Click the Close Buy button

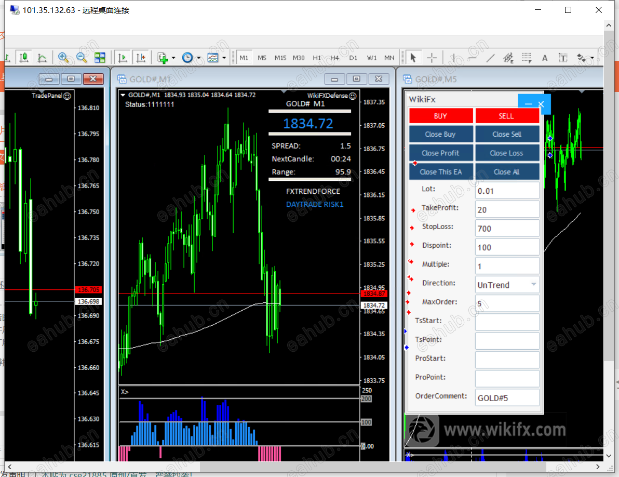point(441,134)
